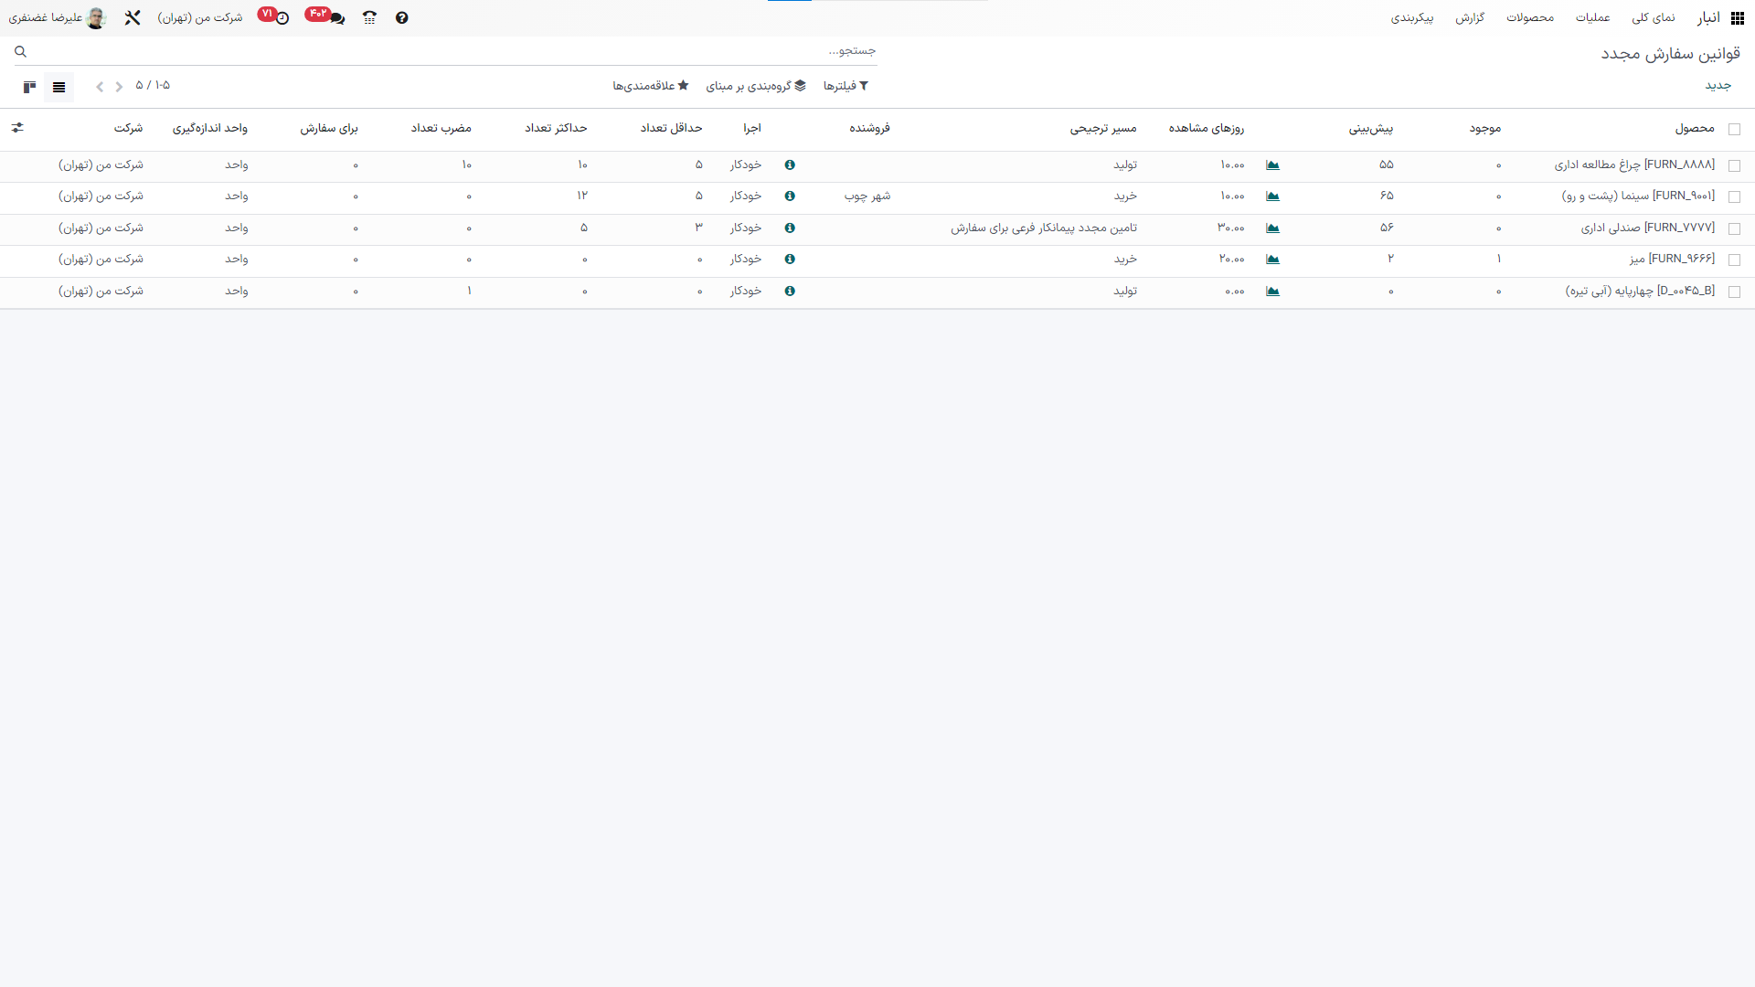Open the Operations (عملیات) menu
The width and height of the screenshot is (1755, 987).
(1592, 18)
